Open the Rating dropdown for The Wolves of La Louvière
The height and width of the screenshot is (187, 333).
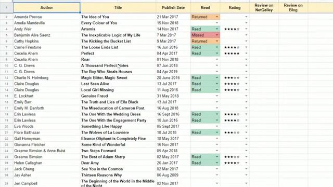(x=246, y=132)
